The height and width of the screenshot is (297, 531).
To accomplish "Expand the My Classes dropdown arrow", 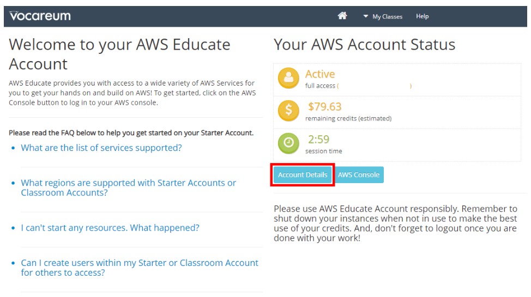I will [x=365, y=16].
